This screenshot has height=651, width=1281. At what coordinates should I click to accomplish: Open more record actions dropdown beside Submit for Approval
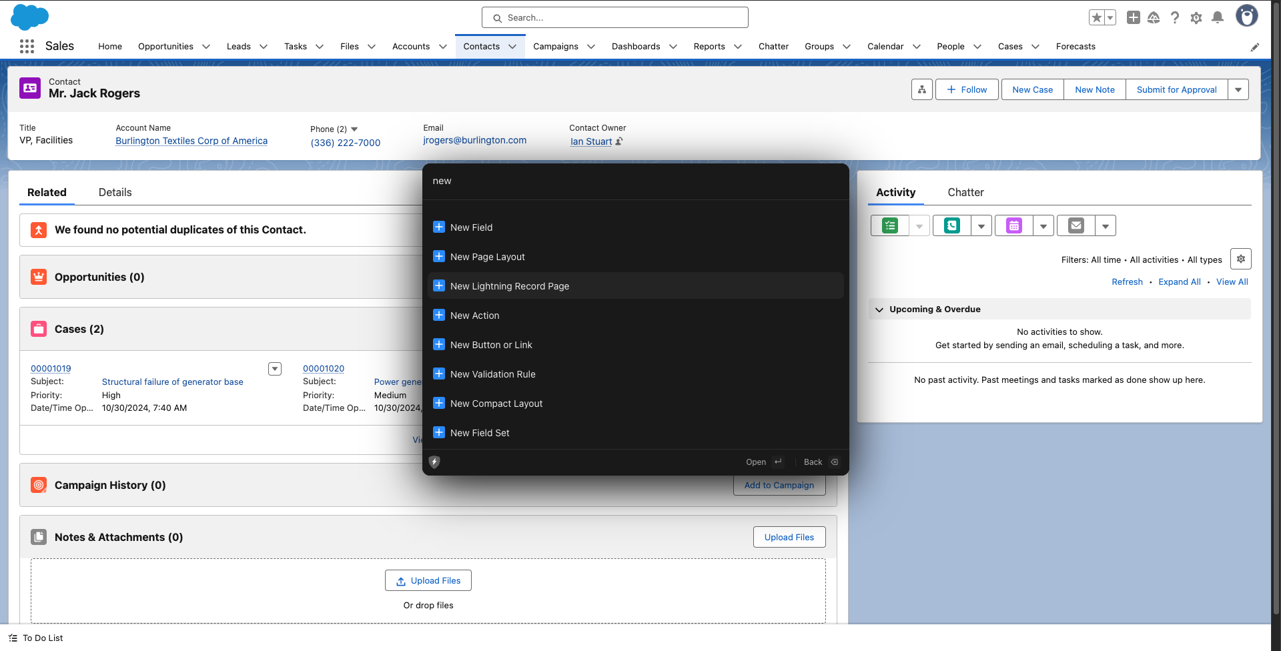point(1238,89)
